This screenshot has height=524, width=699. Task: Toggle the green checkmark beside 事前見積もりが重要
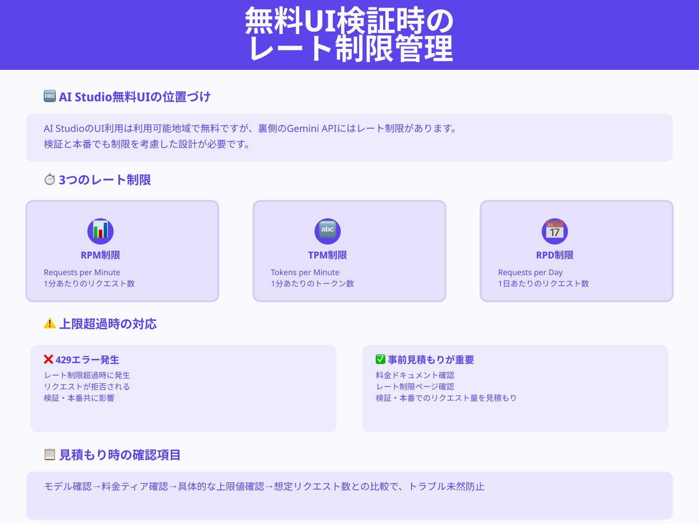point(379,359)
